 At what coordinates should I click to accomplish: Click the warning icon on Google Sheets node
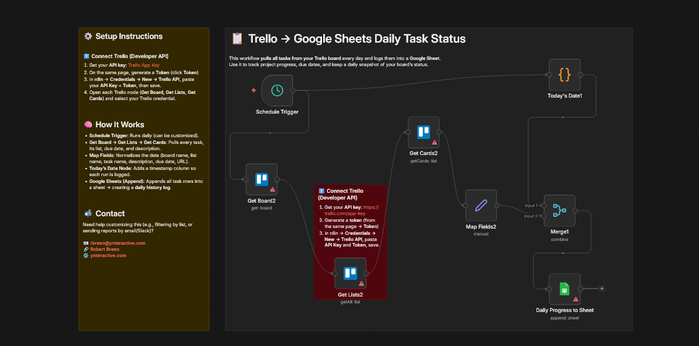575,299
